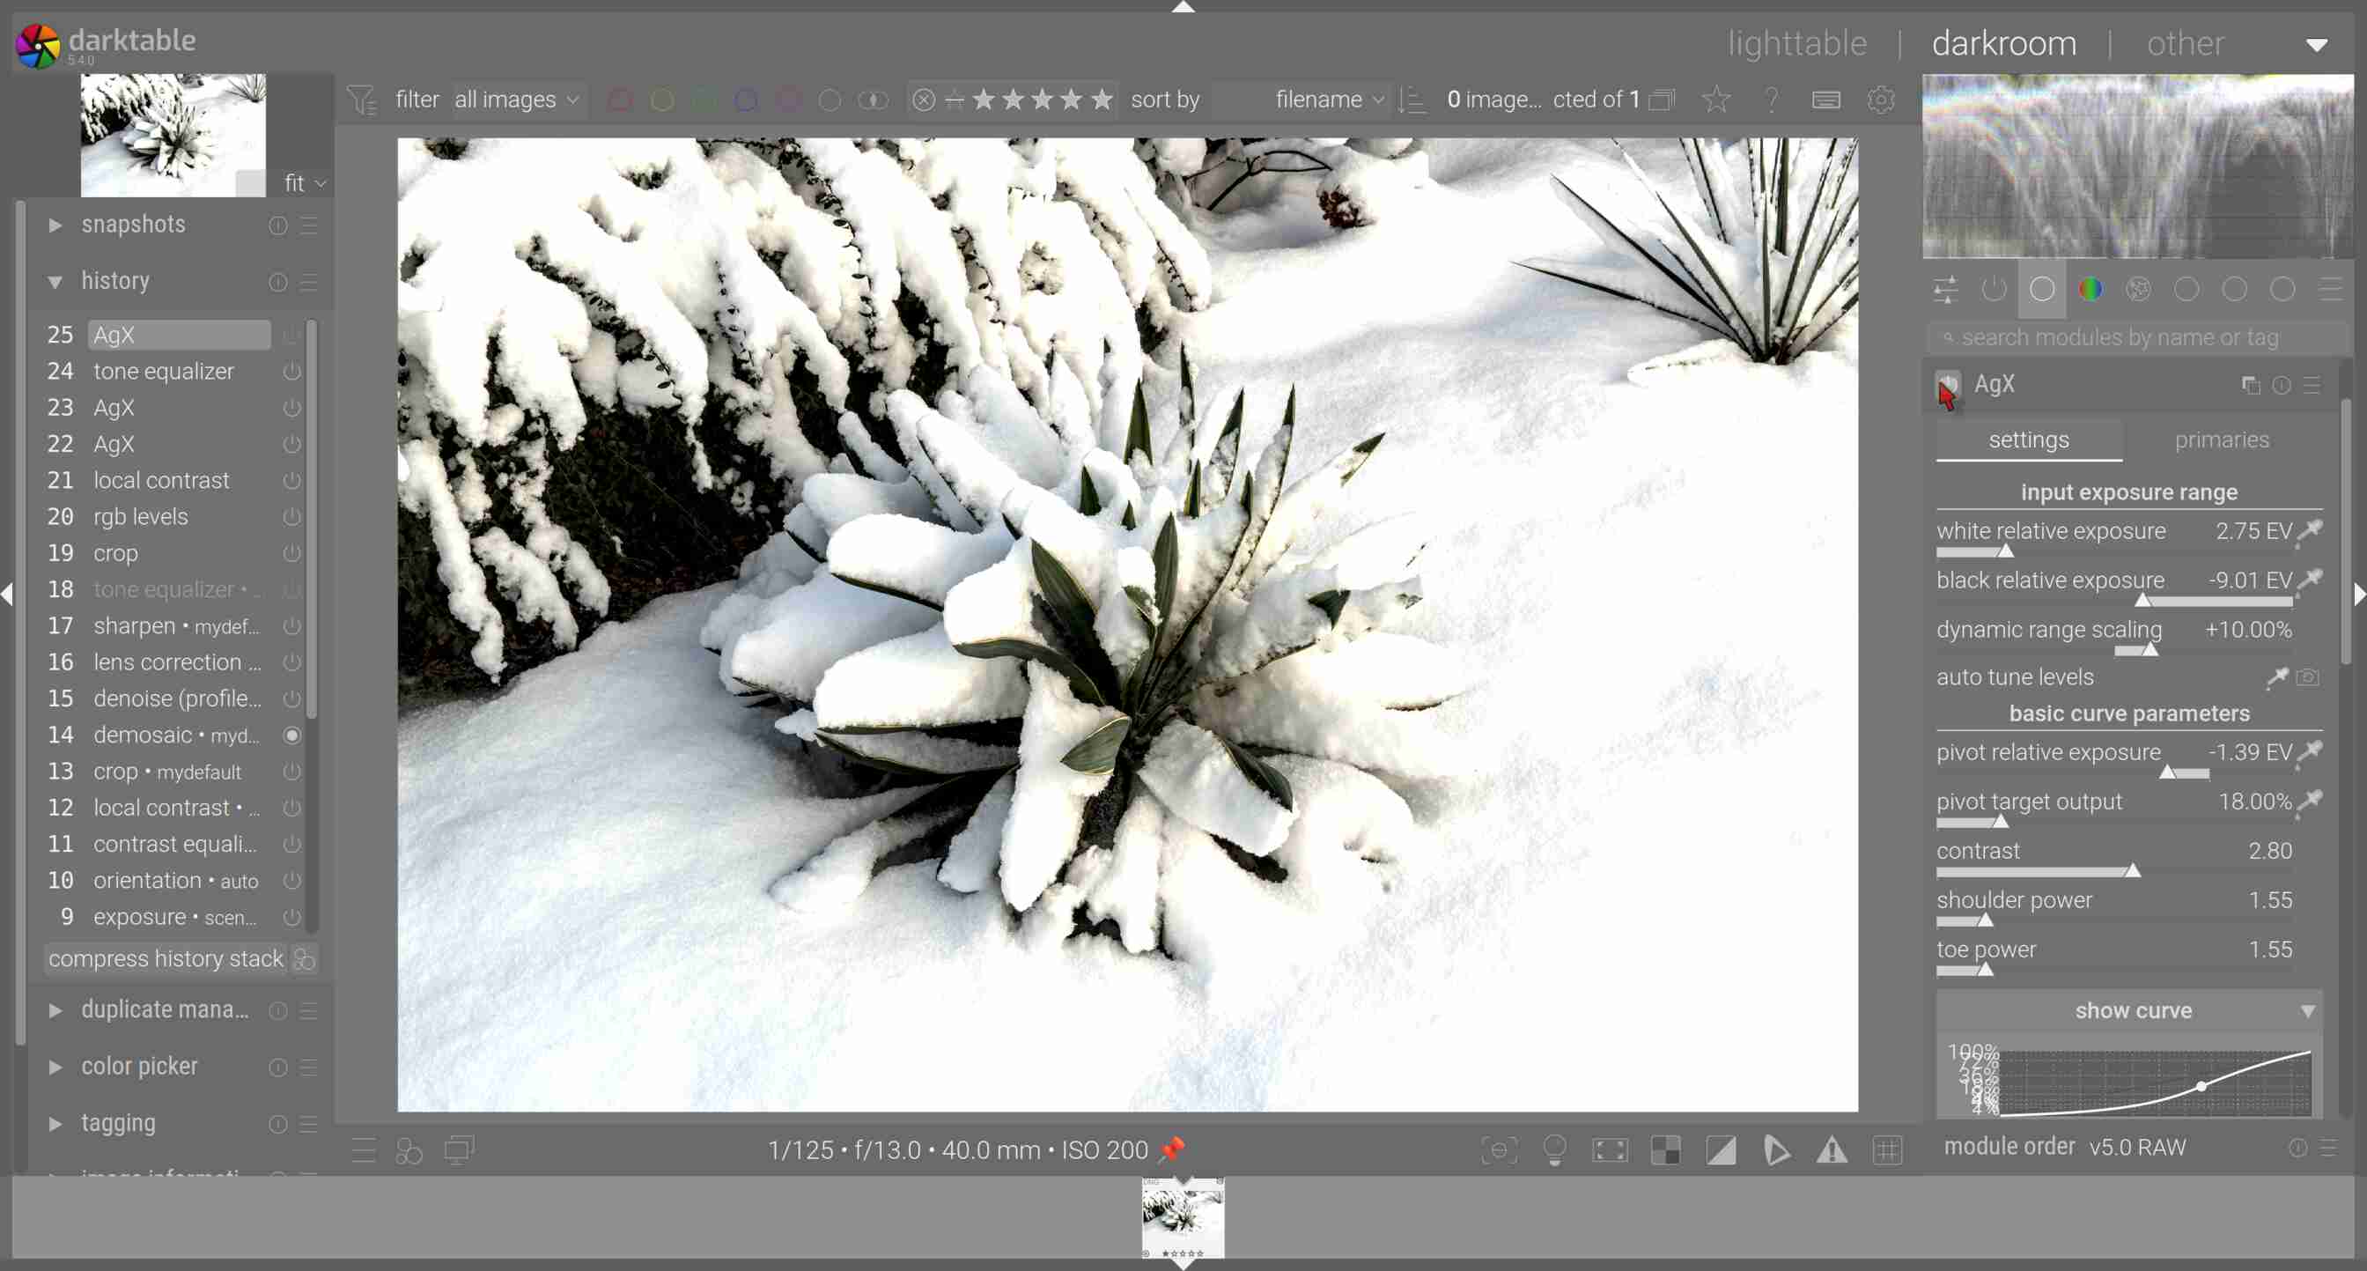
Task: Enable the gamut check warning triangle
Action: pos(1832,1149)
